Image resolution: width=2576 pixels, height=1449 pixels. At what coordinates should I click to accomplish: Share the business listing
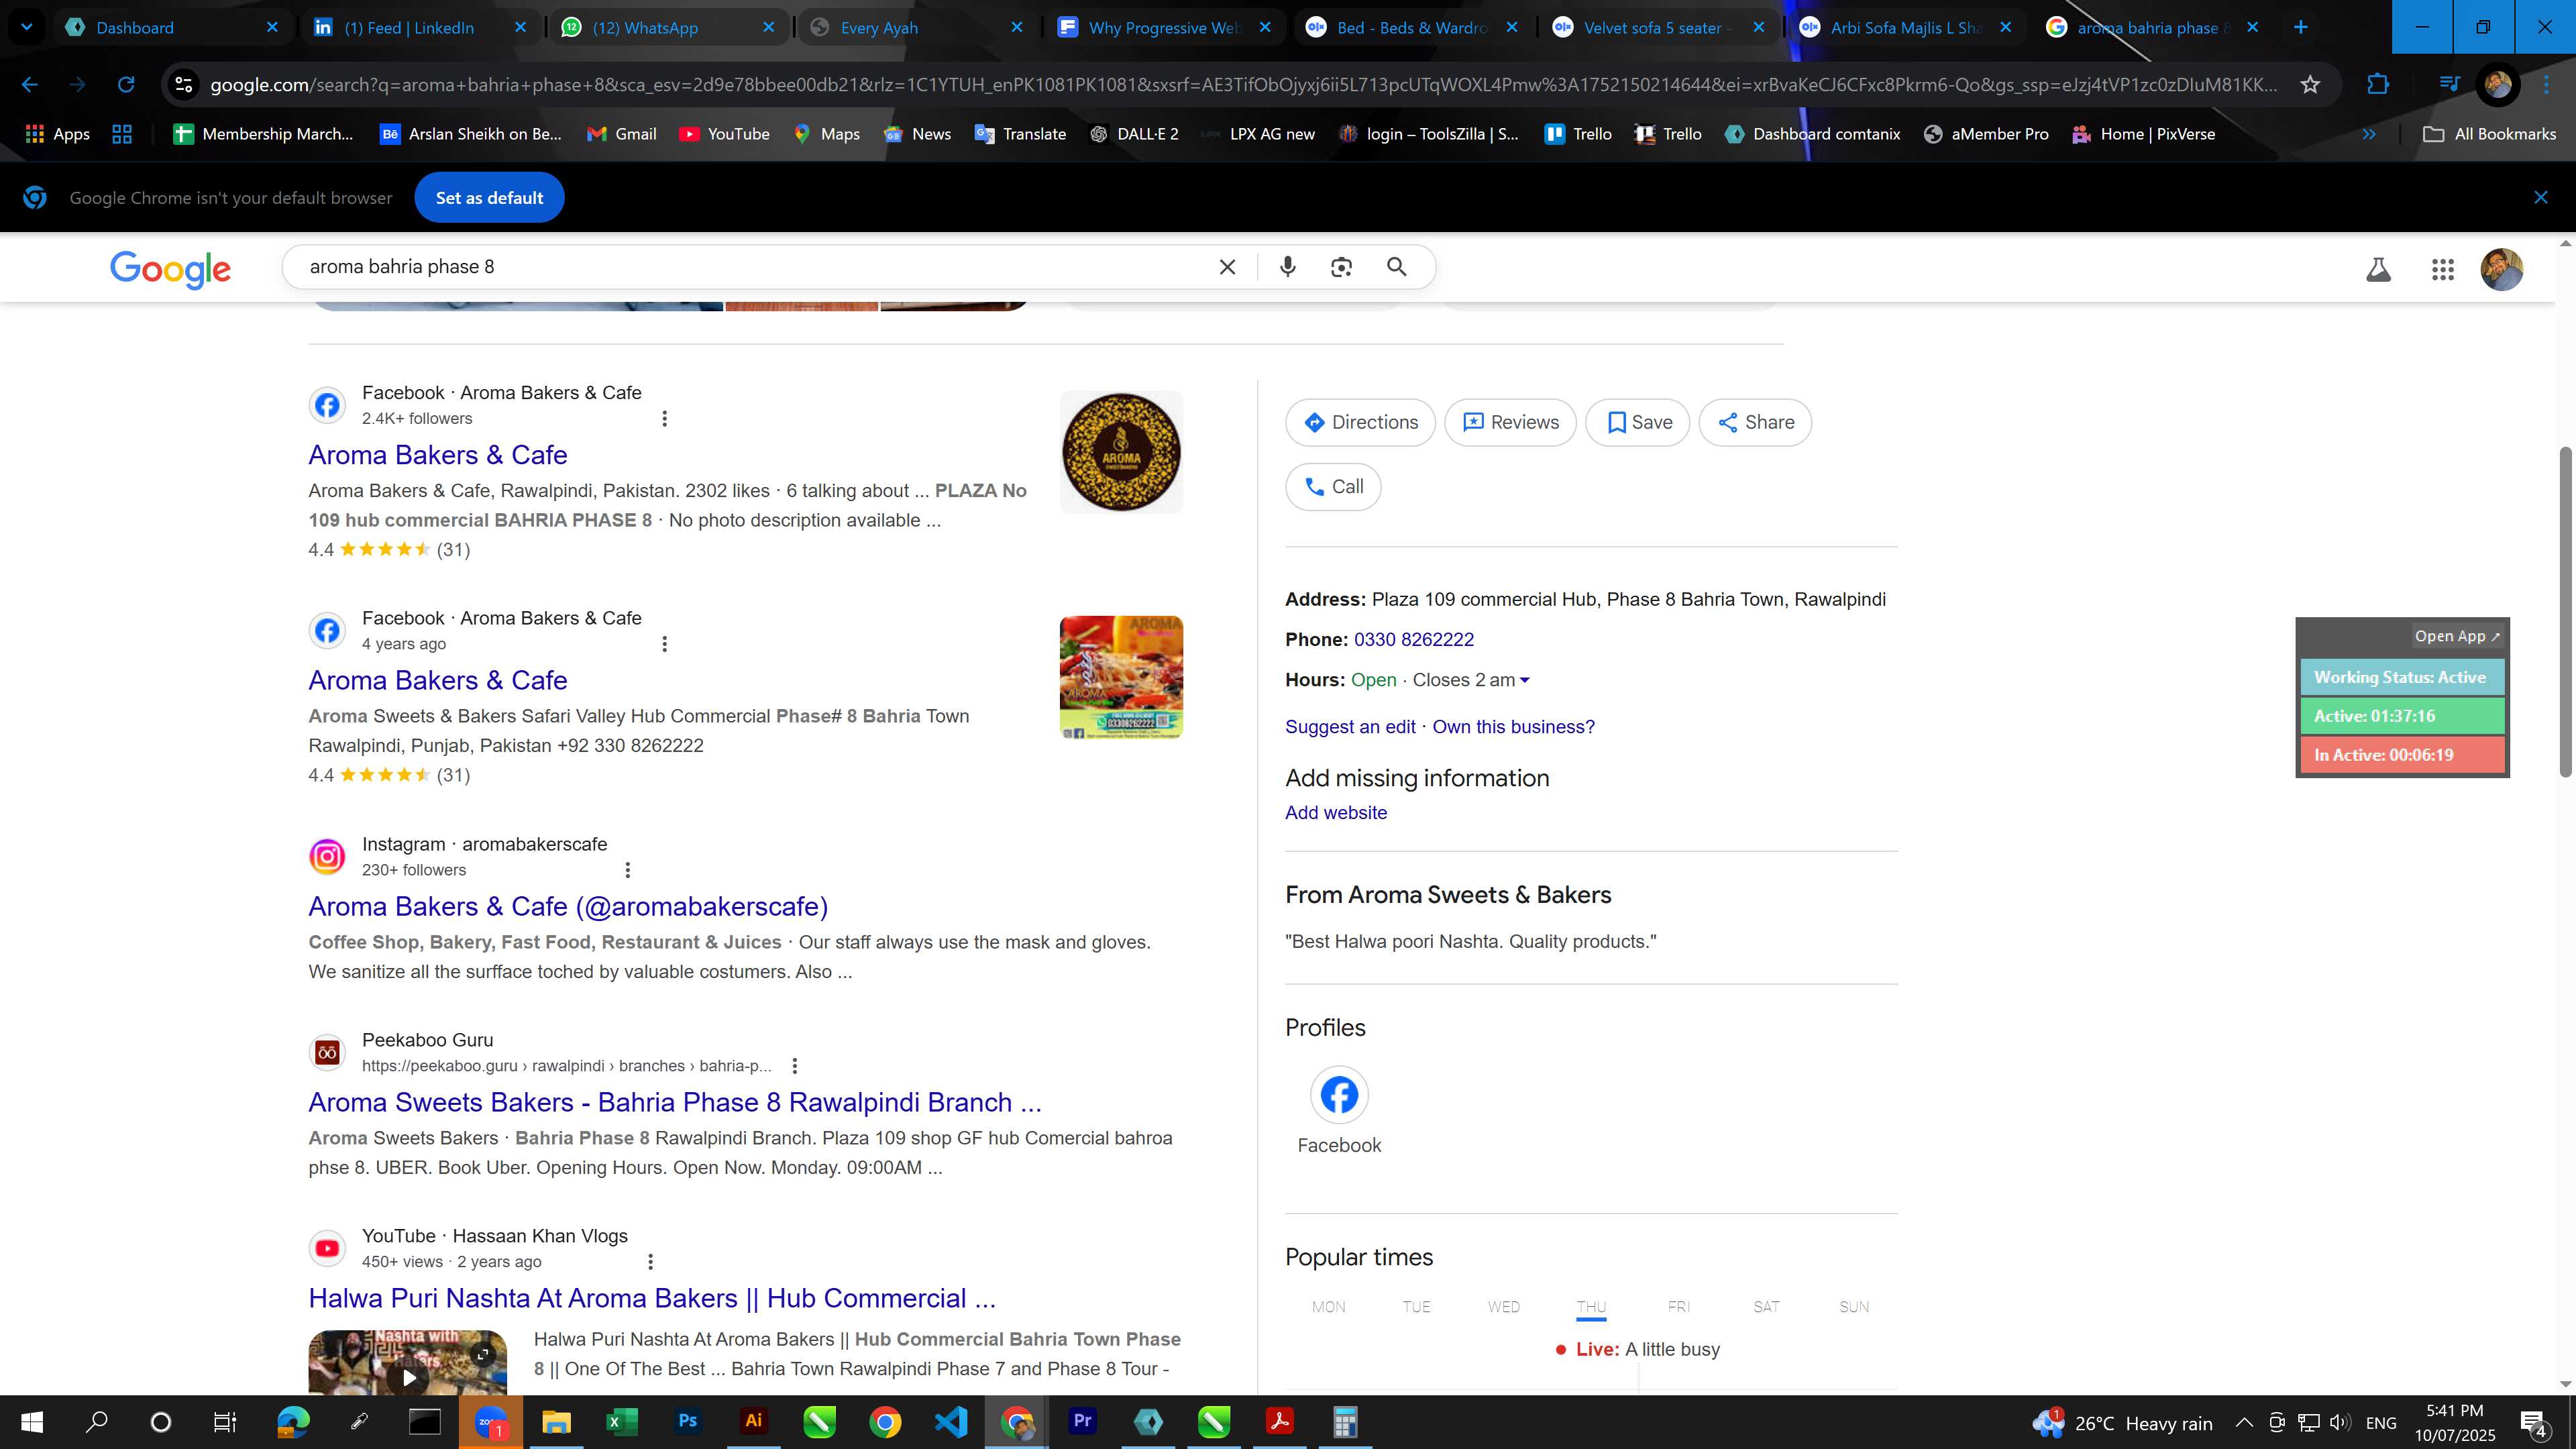pos(1755,422)
